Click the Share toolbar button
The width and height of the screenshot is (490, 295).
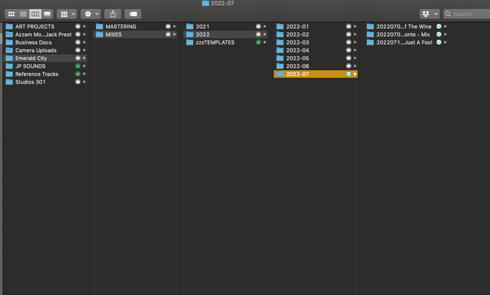[x=113, y=14]
